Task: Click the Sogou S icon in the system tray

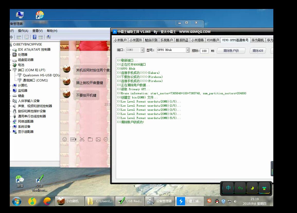Action: (x=209, y=201)
